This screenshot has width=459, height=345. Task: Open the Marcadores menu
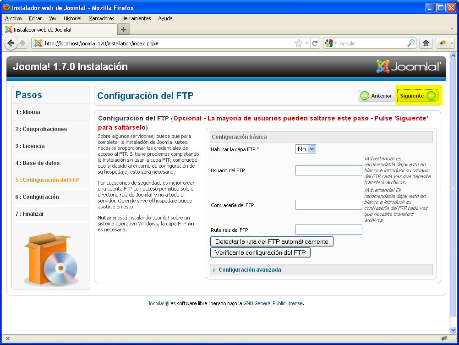(x=101, y=18)
